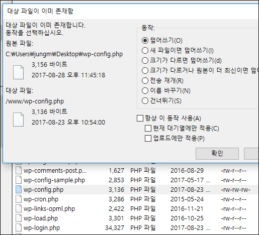Click file icon of wp-load.php row
259x235 pixels.
[x=19, y=218]
